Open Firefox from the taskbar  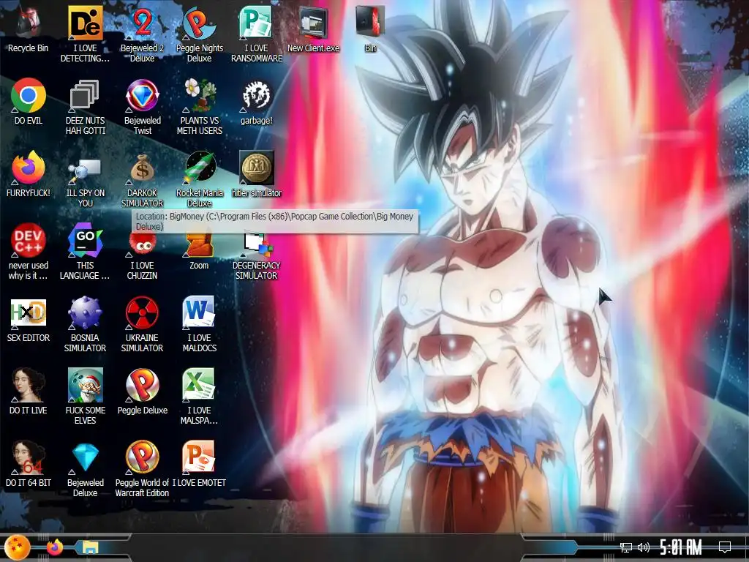pyautogui.click(x=55, y=547)
